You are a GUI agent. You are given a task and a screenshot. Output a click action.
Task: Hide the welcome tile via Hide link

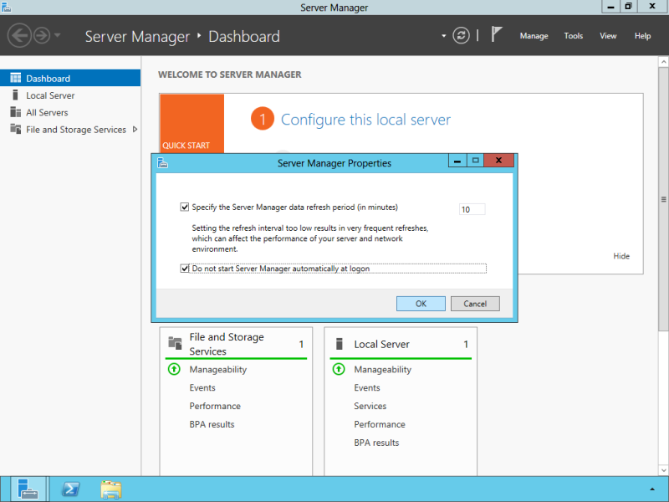pyautogui.click(x=621, y=256)
